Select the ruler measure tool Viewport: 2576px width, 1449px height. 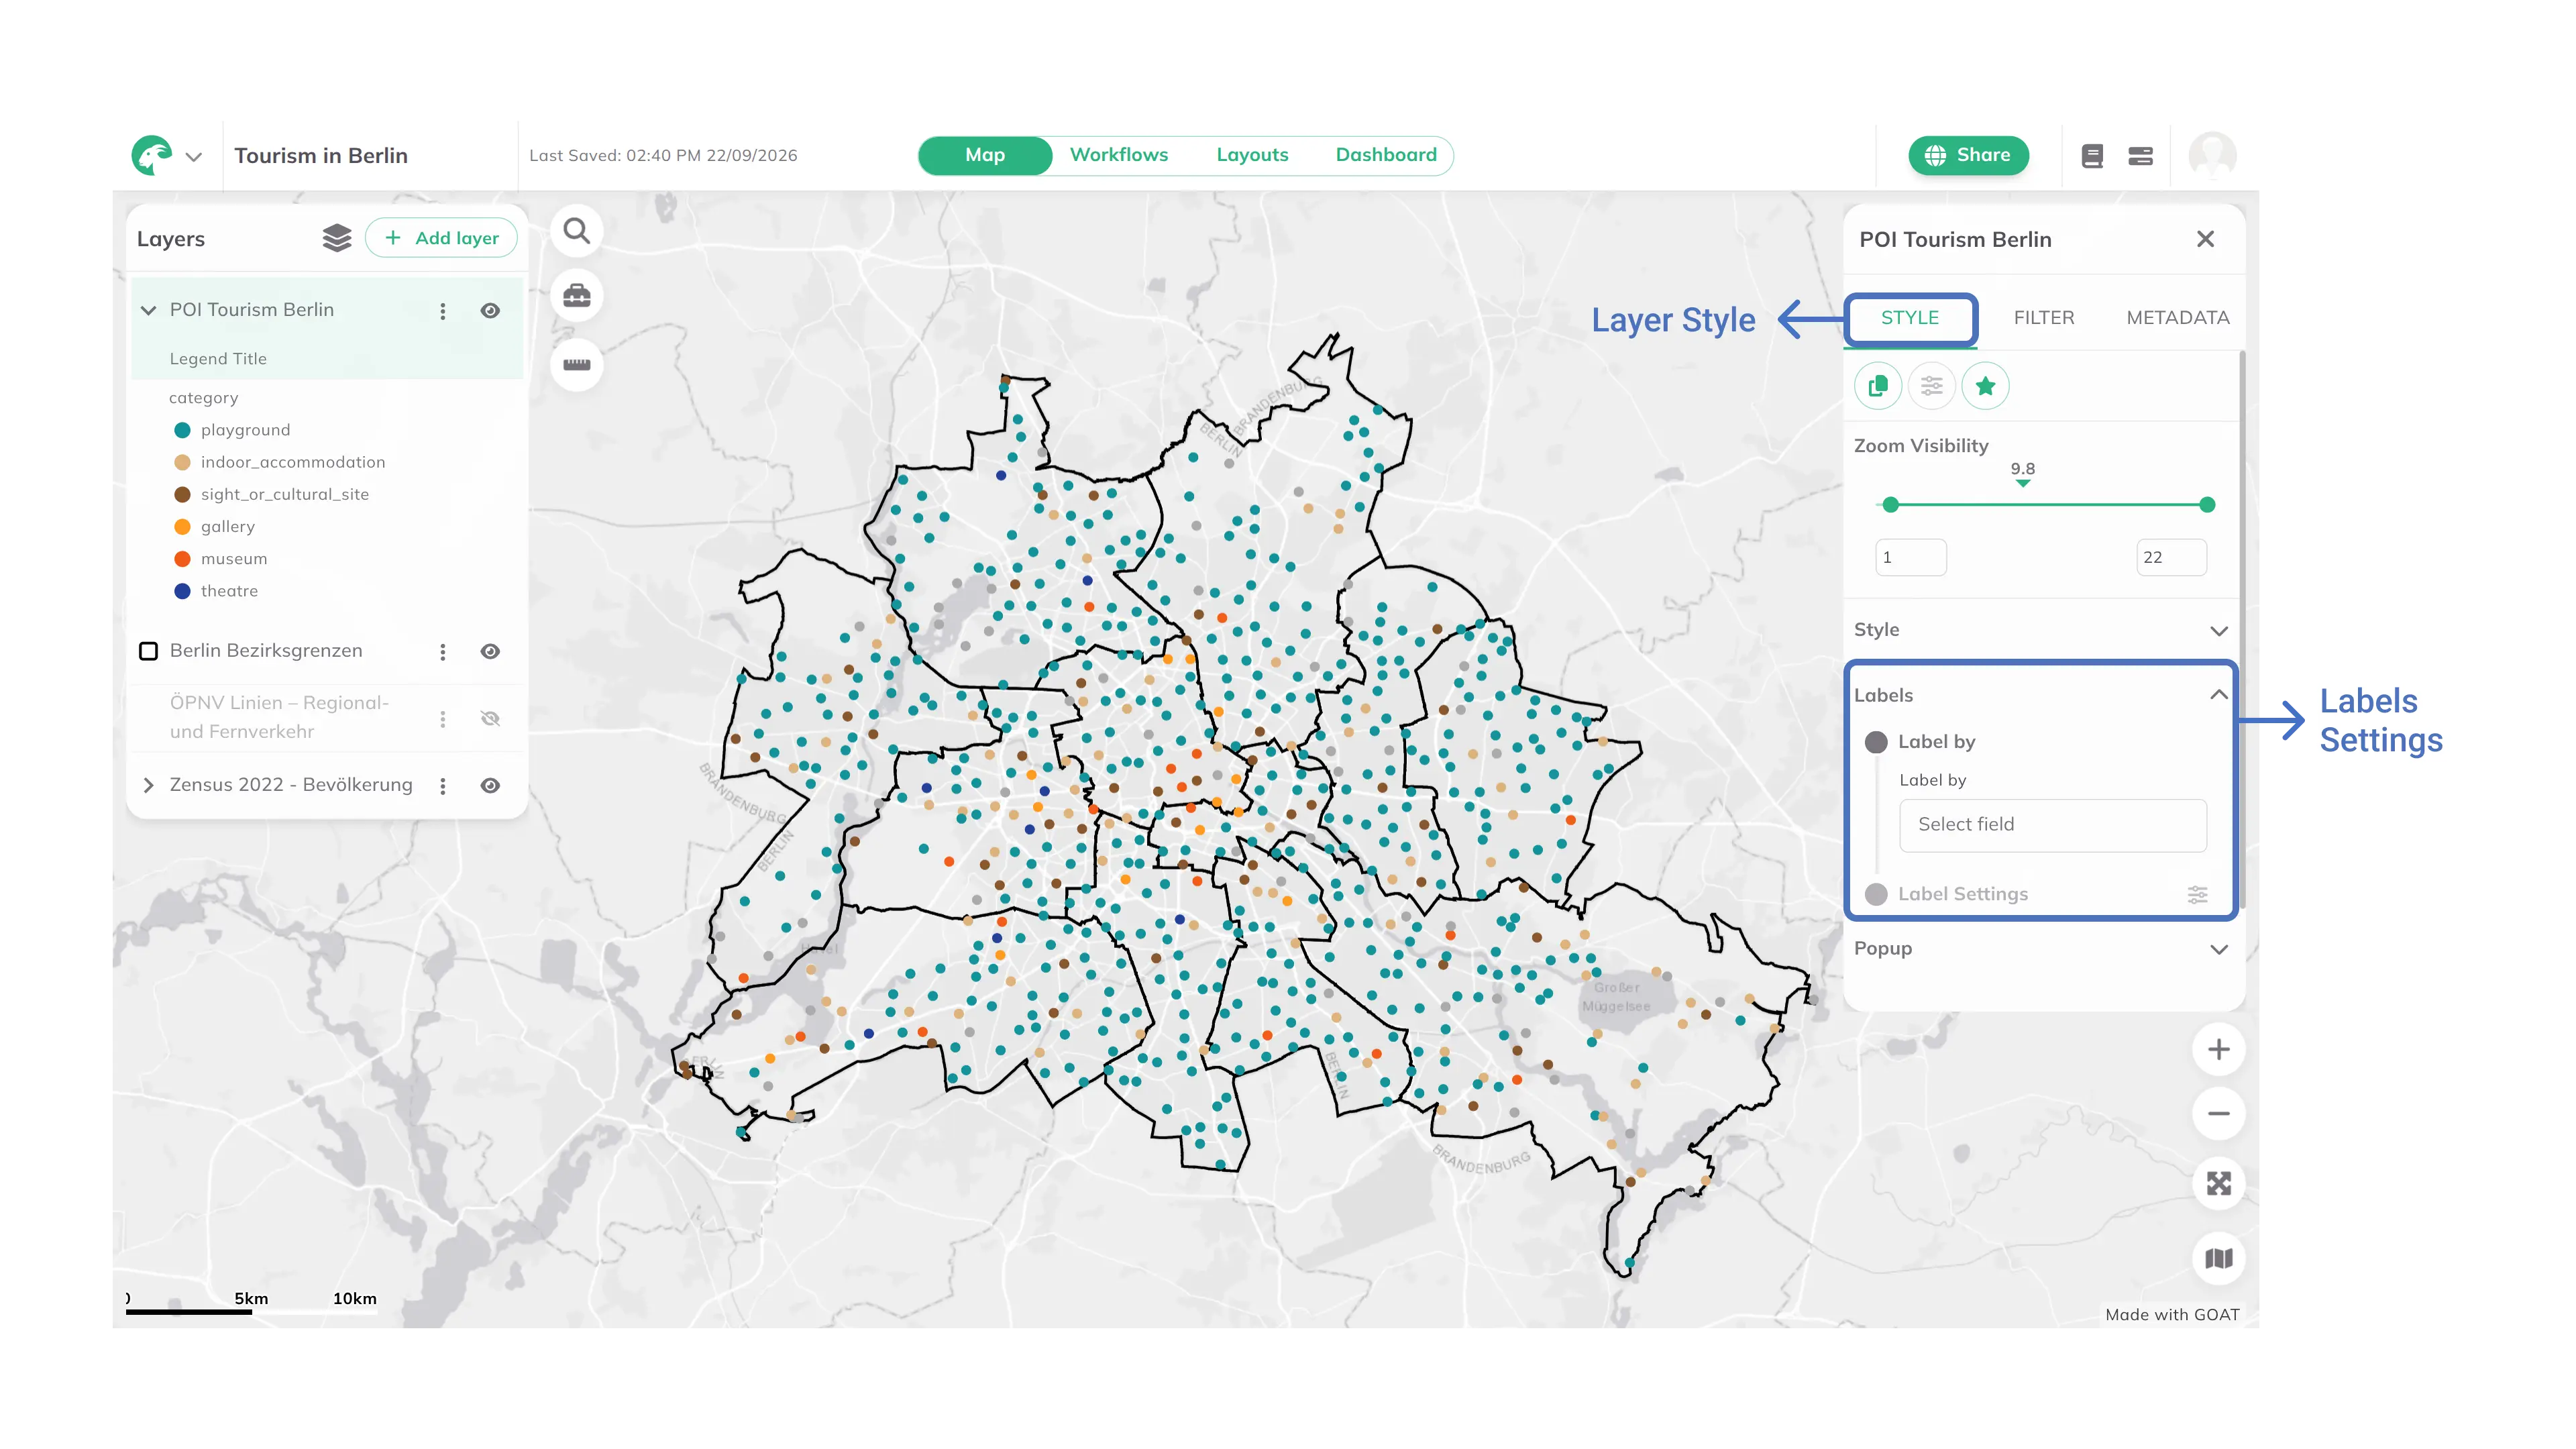coord(577,364)
